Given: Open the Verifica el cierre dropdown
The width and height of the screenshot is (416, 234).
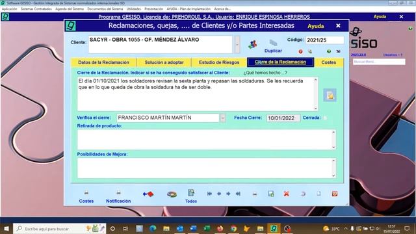Looking at the screenshot, I should point(222,118).
